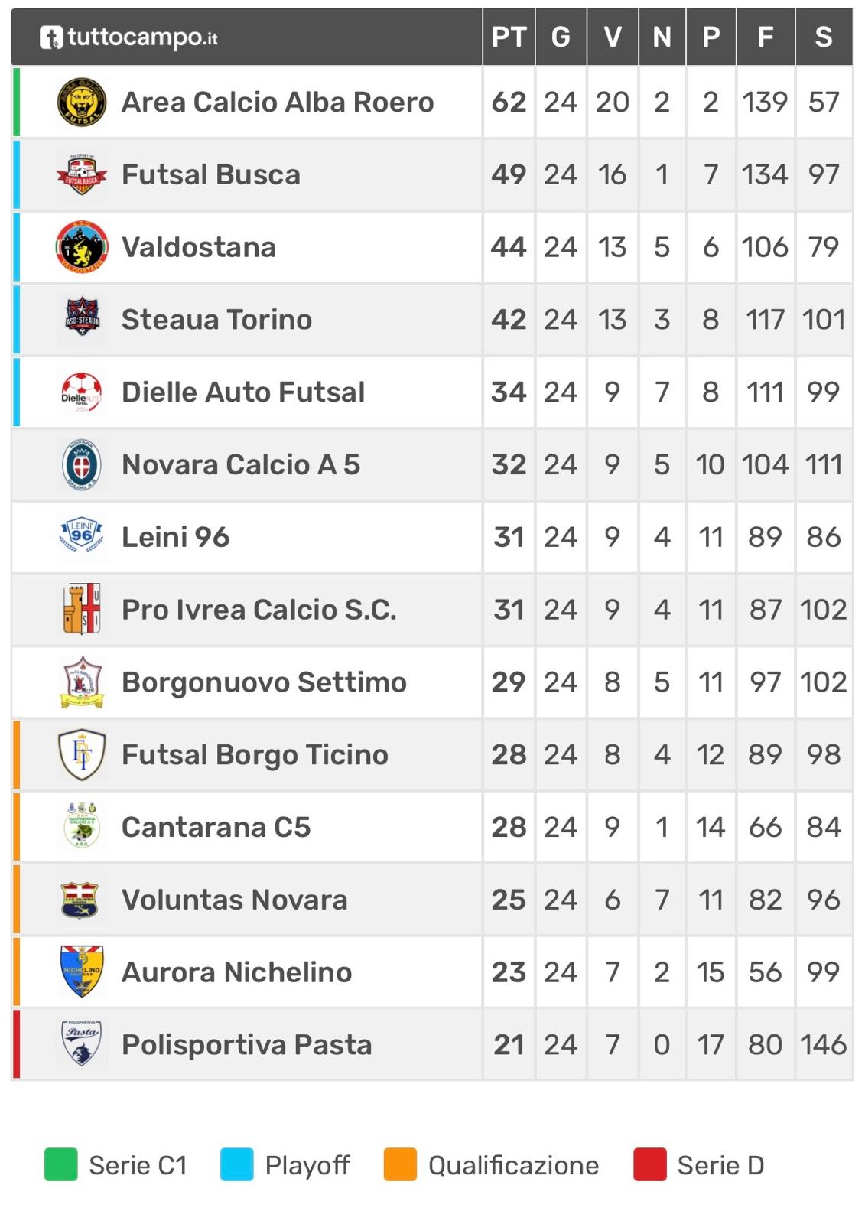Select the Voluntas Novara table row name
This screenshot has height=1224, width=865.
pos(234,900)
